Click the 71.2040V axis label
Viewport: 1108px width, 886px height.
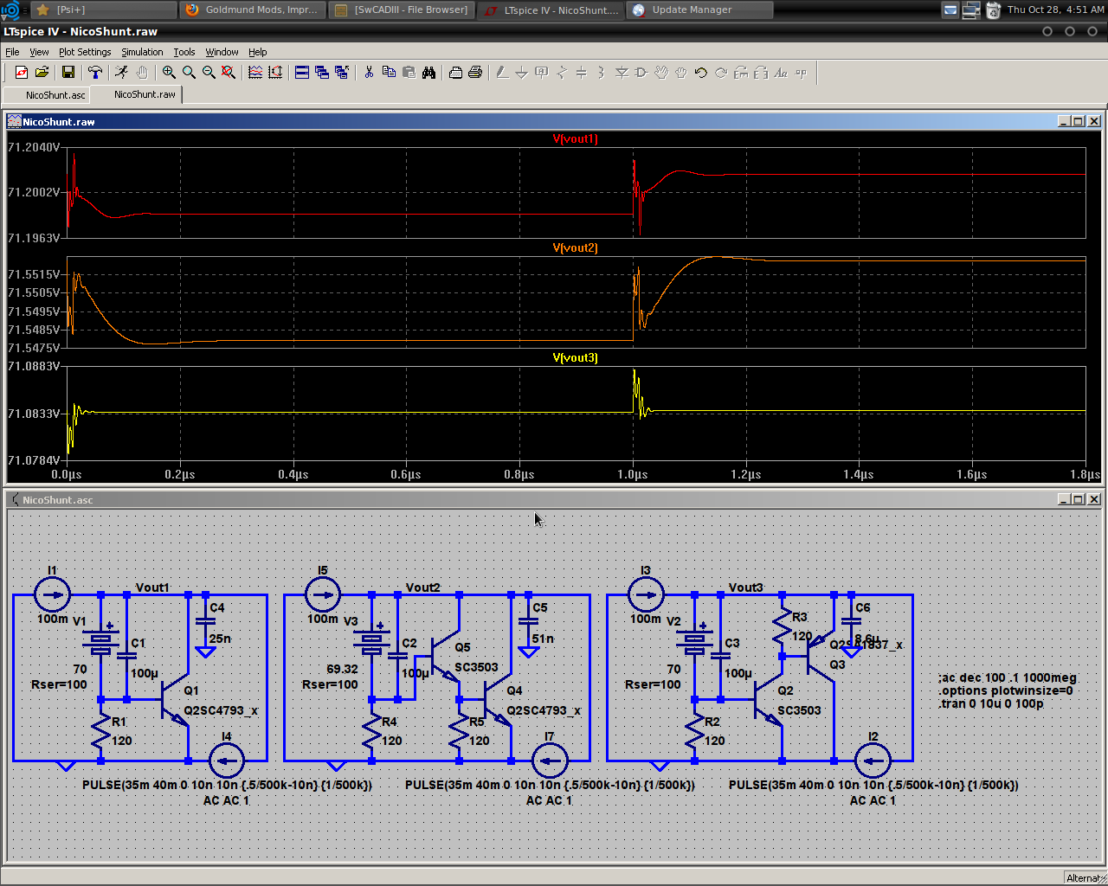click(x=34, y=147)
